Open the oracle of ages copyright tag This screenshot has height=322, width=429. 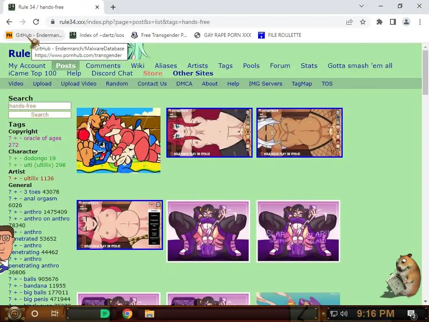tap(42, 138)
